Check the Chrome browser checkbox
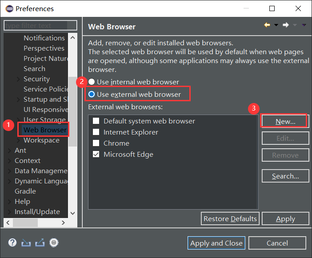The height and width of the screenshot is (258, 312). tap(96, 143)
